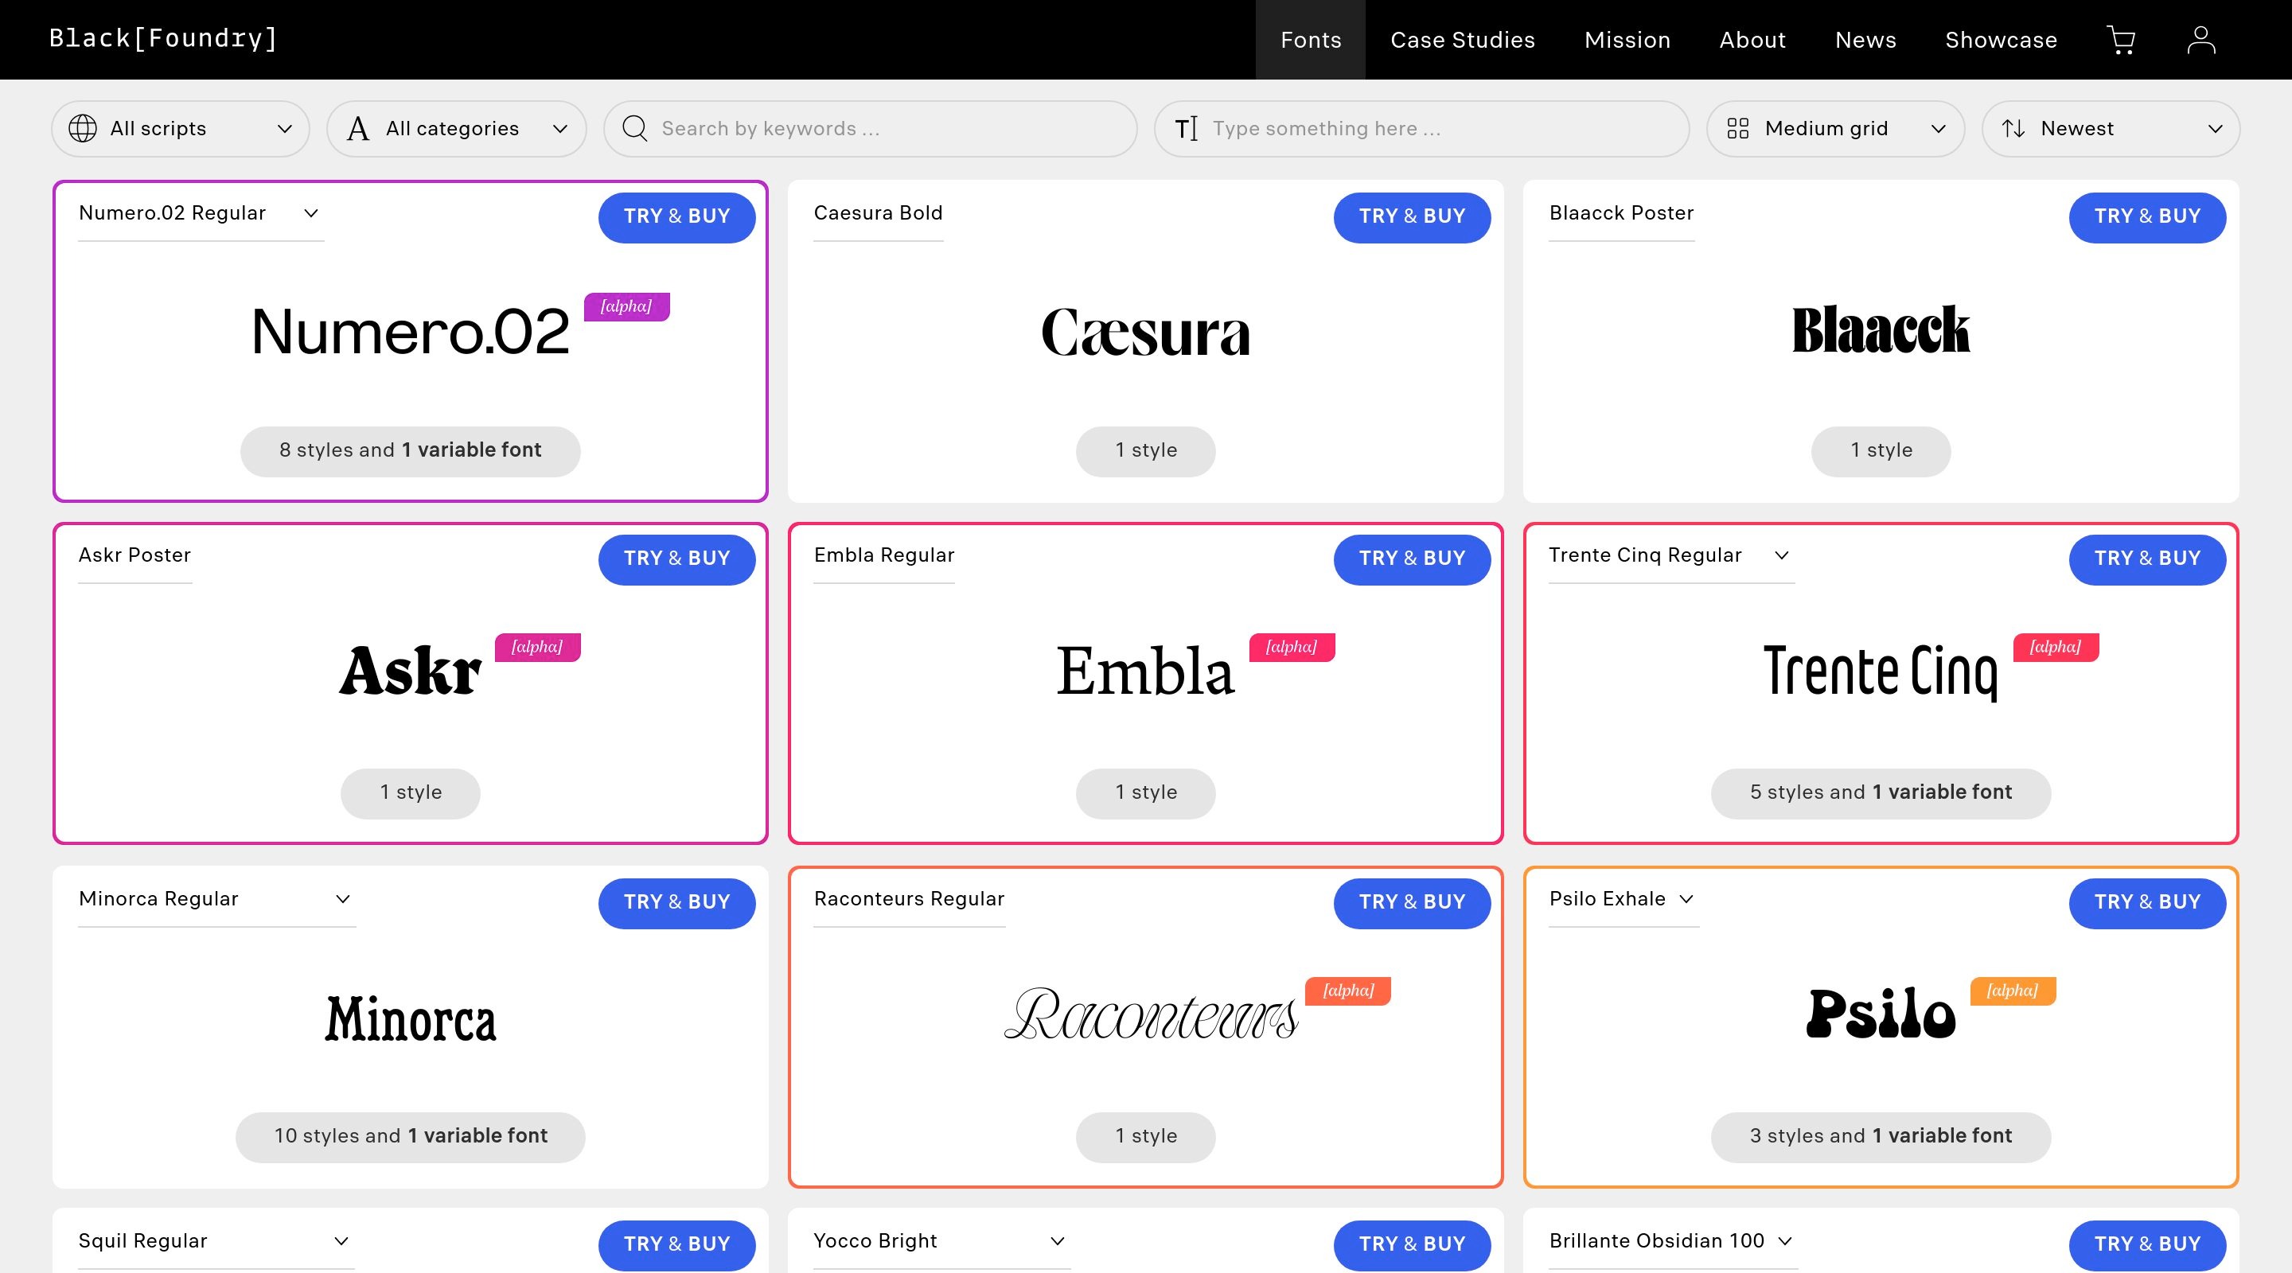2292x1273 pixels.
Task: Open the Raconteurs font preview
Action: pos(1151,1014)
